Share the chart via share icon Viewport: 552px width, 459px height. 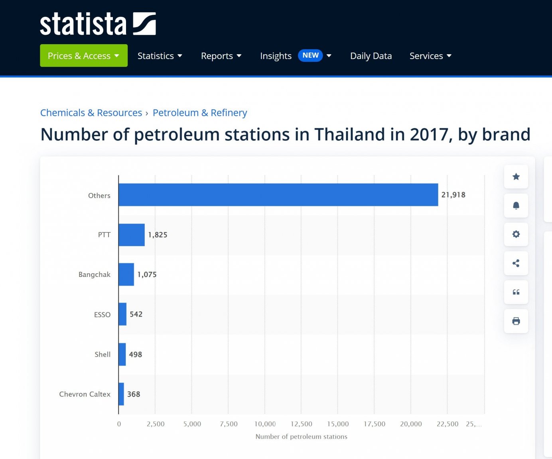tap(516, 263)
